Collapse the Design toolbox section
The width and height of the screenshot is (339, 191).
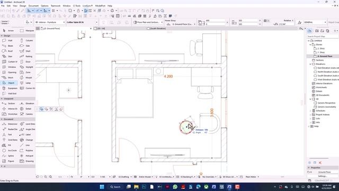(x=2, y=36)
